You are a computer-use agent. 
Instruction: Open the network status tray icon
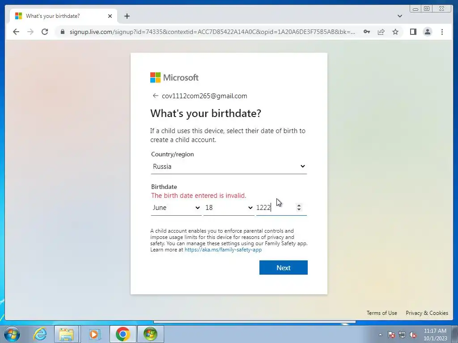(402, 335)
